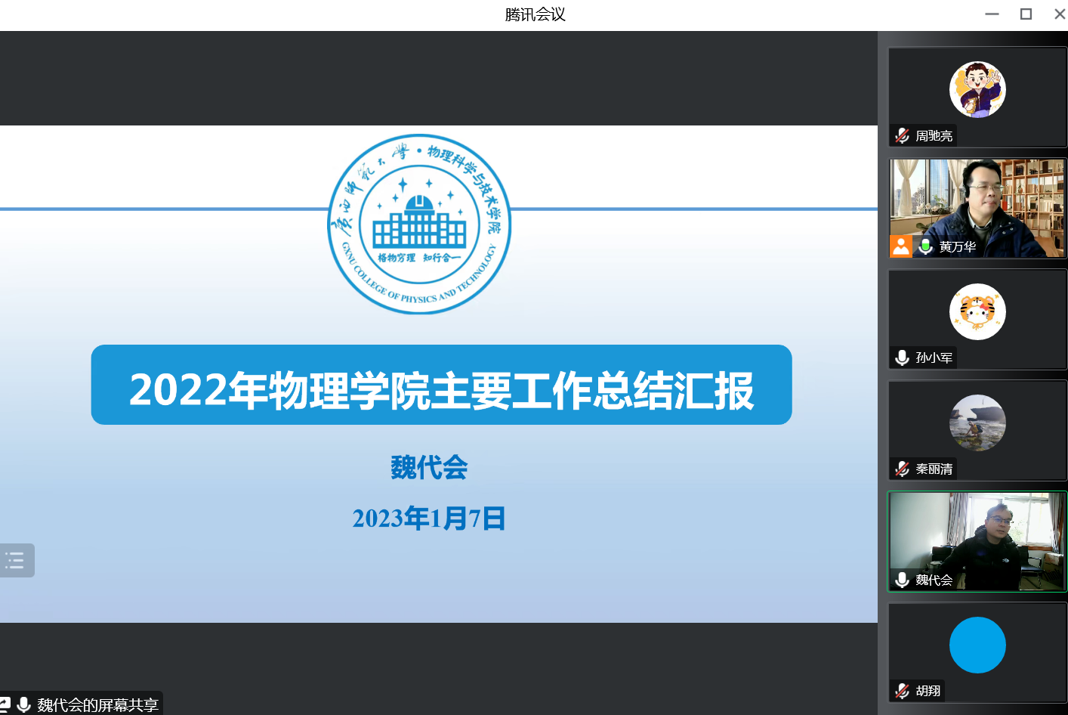This screenshot has height=715, width=1068.
Task: Select 周驰亮's cartoon avatar
Action: click(x=977, y=90)
